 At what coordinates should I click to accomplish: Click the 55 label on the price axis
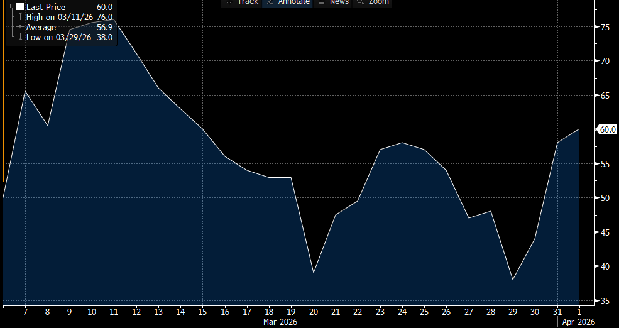click(605, 164)
